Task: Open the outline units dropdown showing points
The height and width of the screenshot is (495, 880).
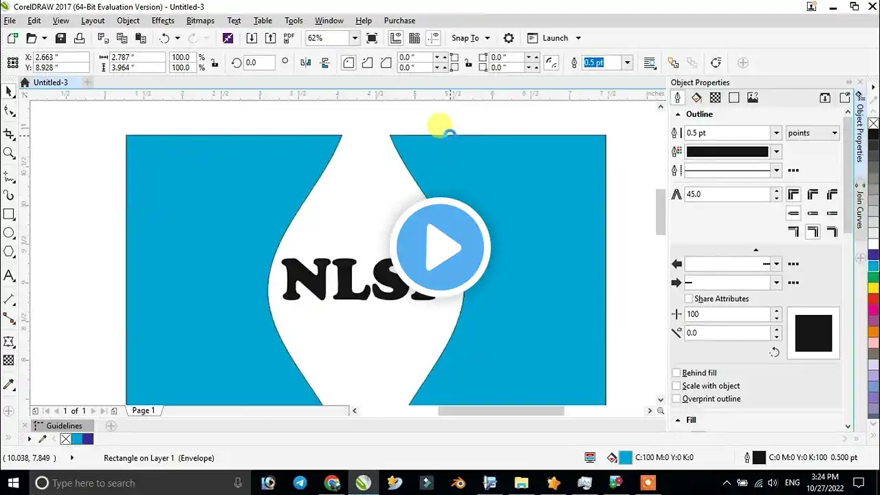Action: 813,133
